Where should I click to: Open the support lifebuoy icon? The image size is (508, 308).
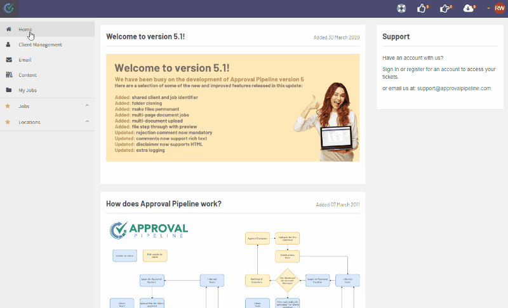pyautogui.click(x=401, y=8)
